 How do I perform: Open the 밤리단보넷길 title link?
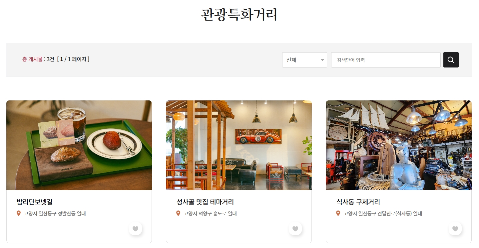pos(35,202)
